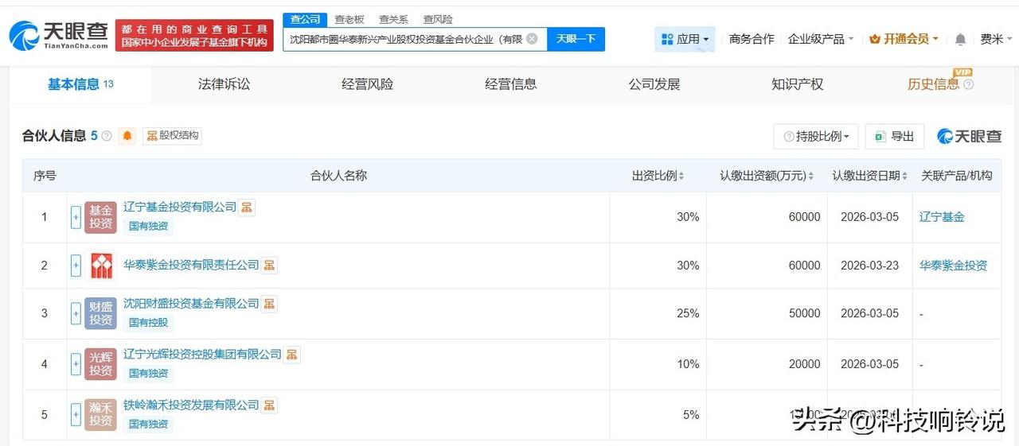Open equity structure icon next to 辽宁光辉投资控股集团有限公司
This screenshot has width=1019, height=446.
coord(292,355)
